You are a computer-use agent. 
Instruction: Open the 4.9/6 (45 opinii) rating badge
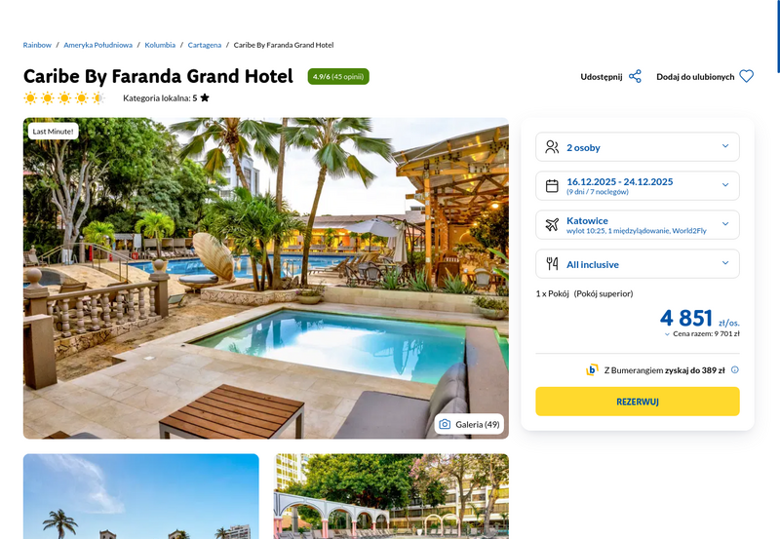[x=338, y=77]
